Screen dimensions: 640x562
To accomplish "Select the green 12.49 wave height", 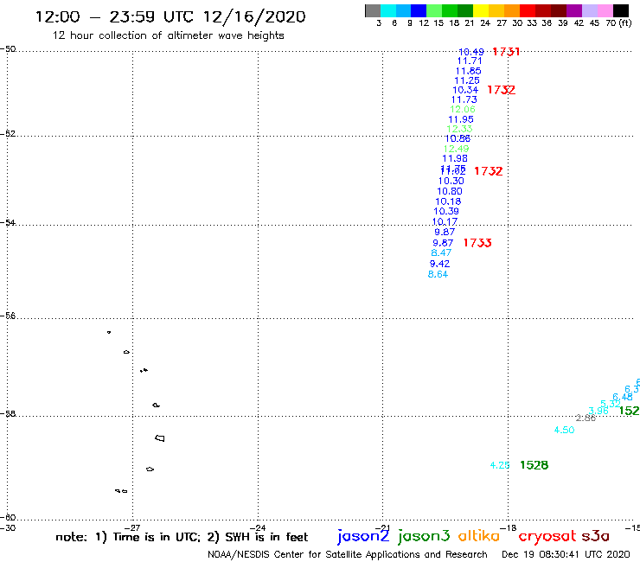I will (x=457, y=149).
